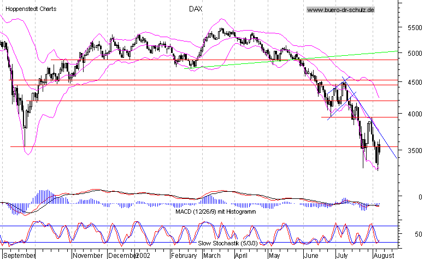Click the 'Hoppenstedt Charts' label
Image resolution: width=424 pixels, height=259 pixels.
(31, 9)
